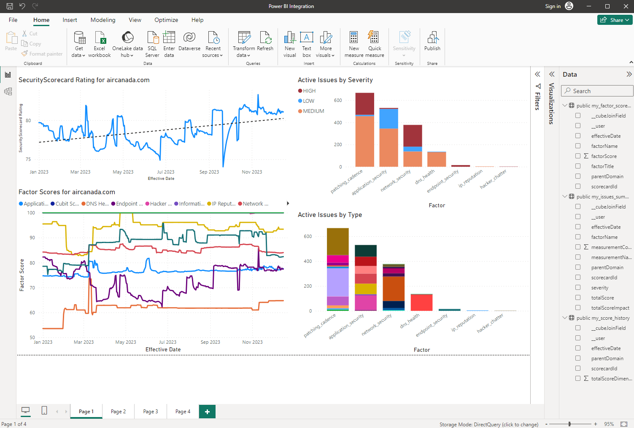Check the measurementCo... field
The image size is (634, 428).
pyautogui.click(x=578, y=247)
